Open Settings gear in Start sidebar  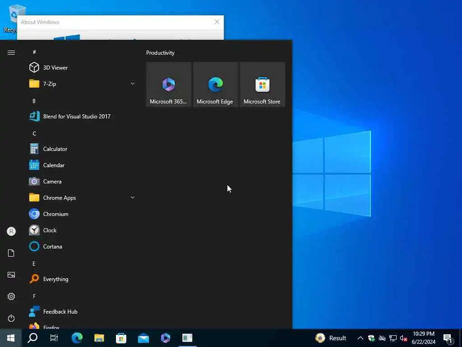(x=11, y=296)
